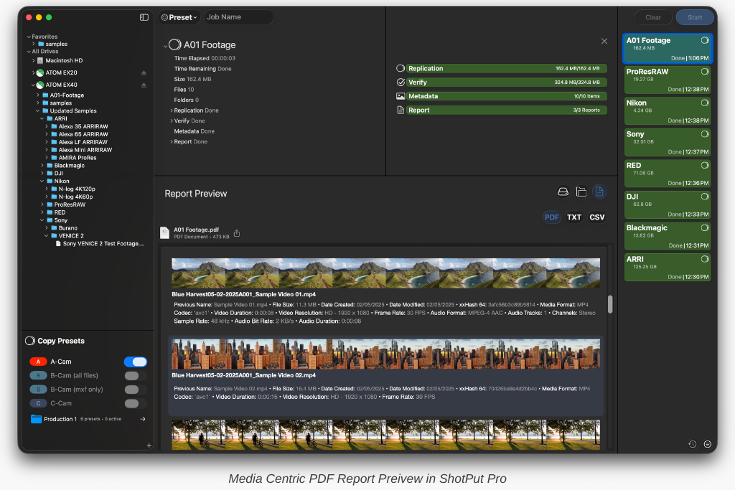Screen dimensions: 735x490
Task: Click the document report view icon
Action: [599, 192]
